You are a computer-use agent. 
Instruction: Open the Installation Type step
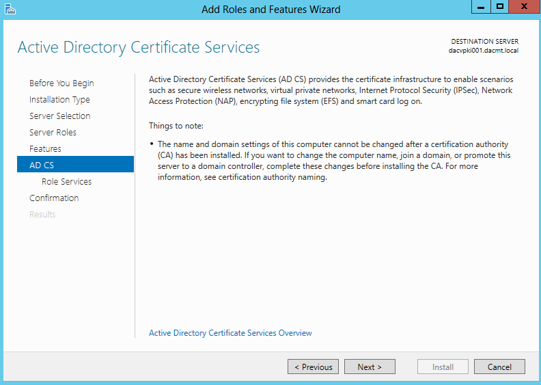(59, 100)
